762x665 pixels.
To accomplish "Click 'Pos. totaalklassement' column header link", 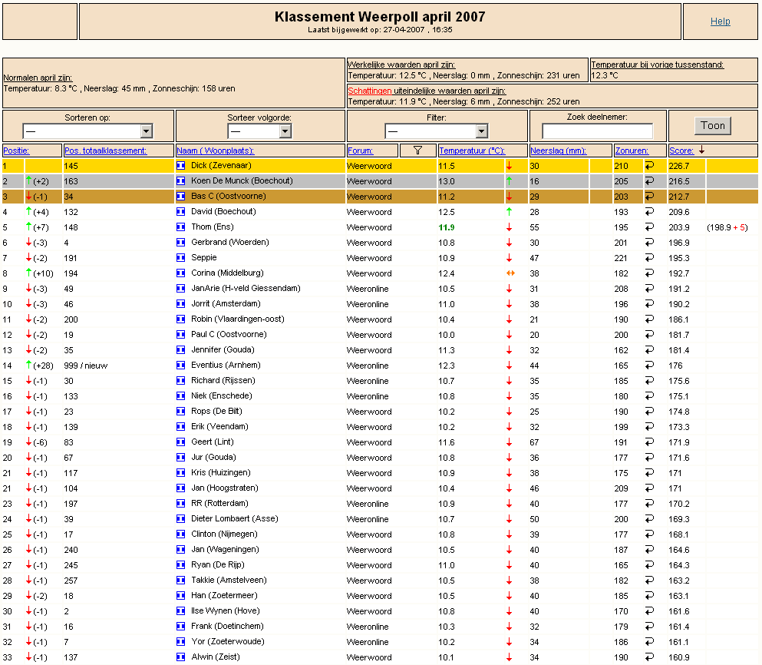I will coord(105,151).
